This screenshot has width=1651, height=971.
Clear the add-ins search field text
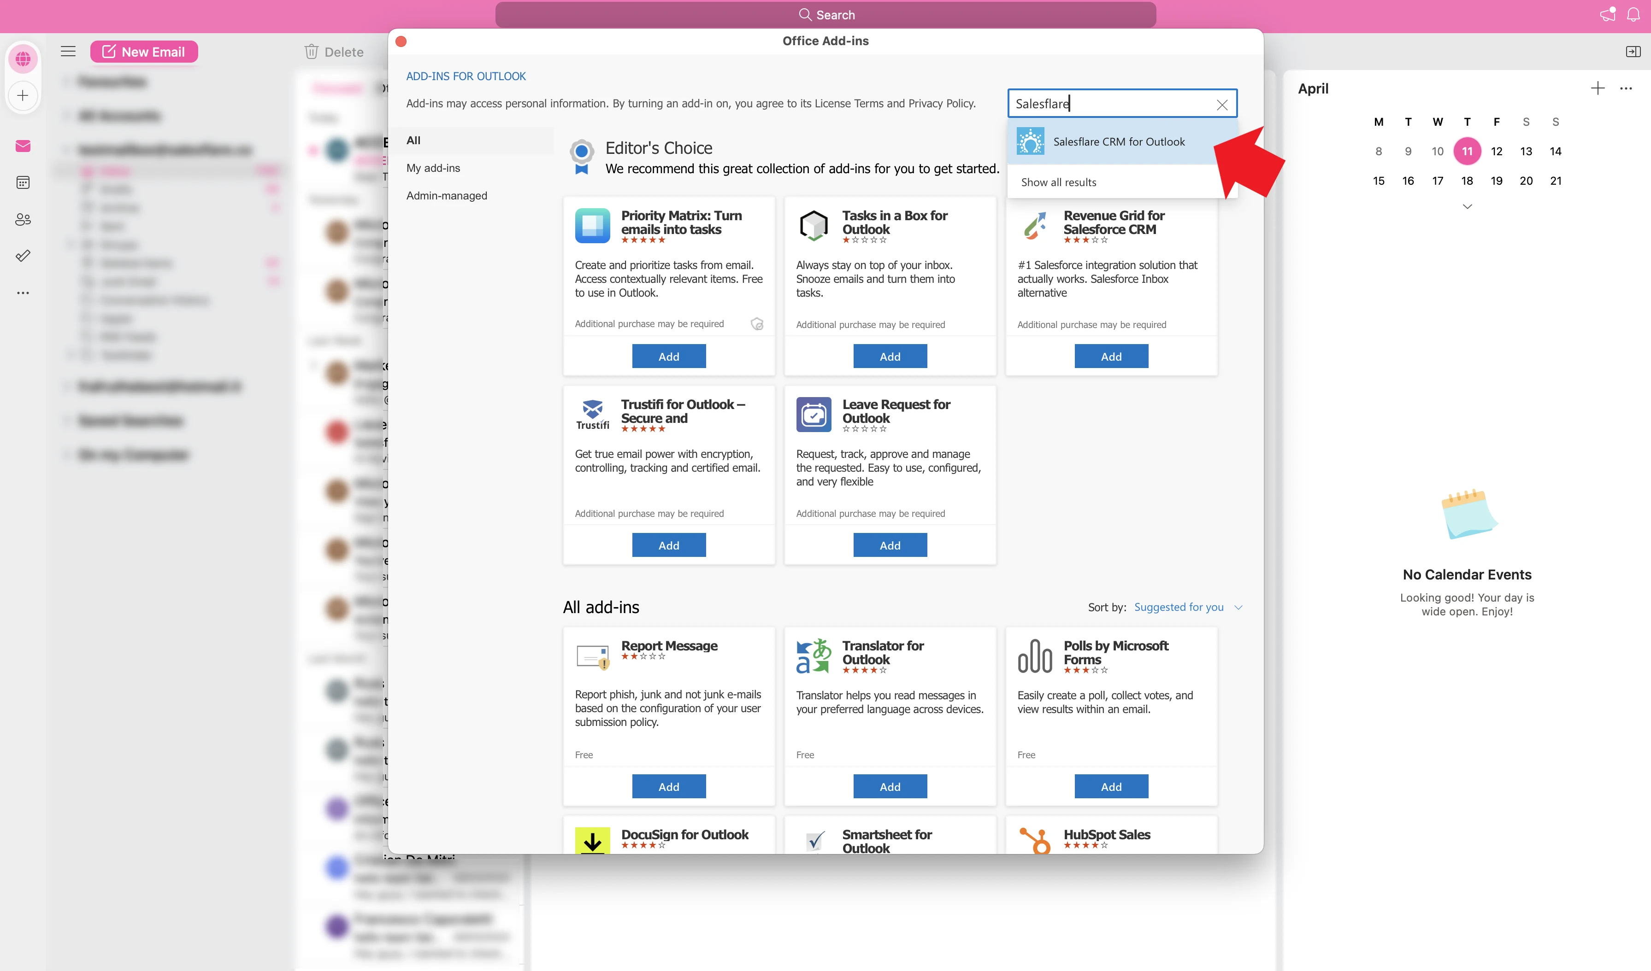pos(1222,104)
